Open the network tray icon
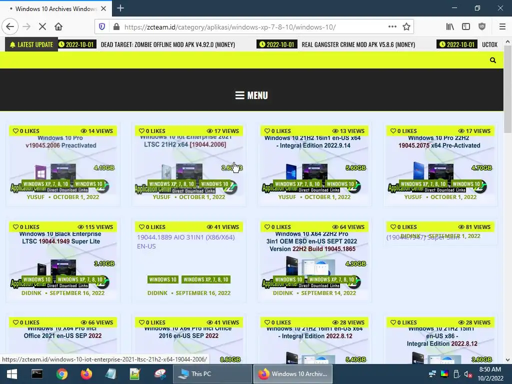Viewport: 512px width, 384px height. point(432,374)
